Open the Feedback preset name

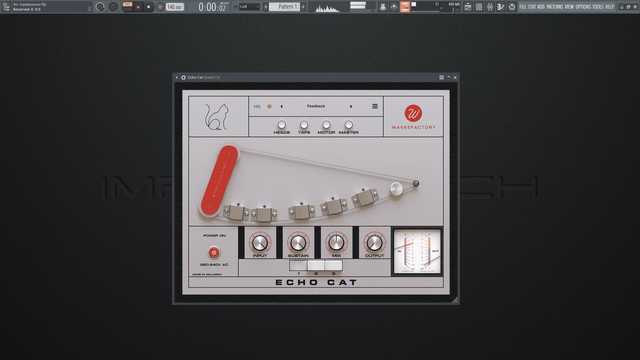pyautogui.click(x=316, y=106)
